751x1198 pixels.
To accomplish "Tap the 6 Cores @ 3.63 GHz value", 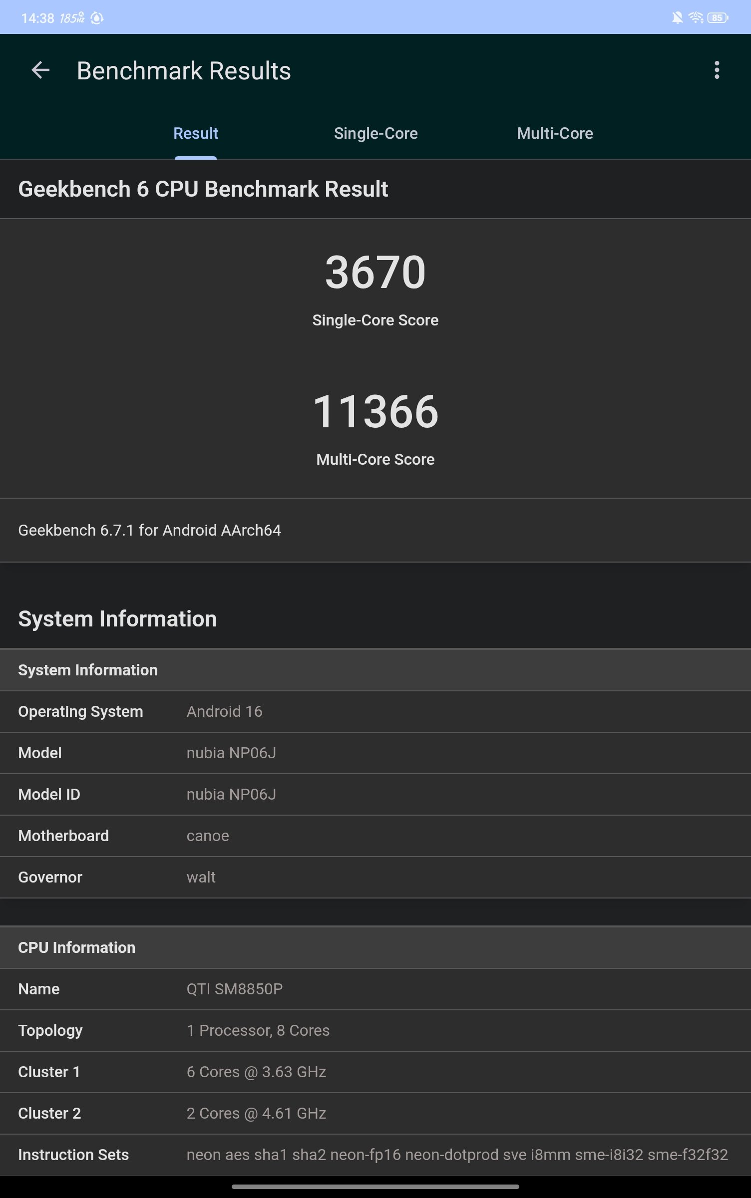I will point(256,1072).
